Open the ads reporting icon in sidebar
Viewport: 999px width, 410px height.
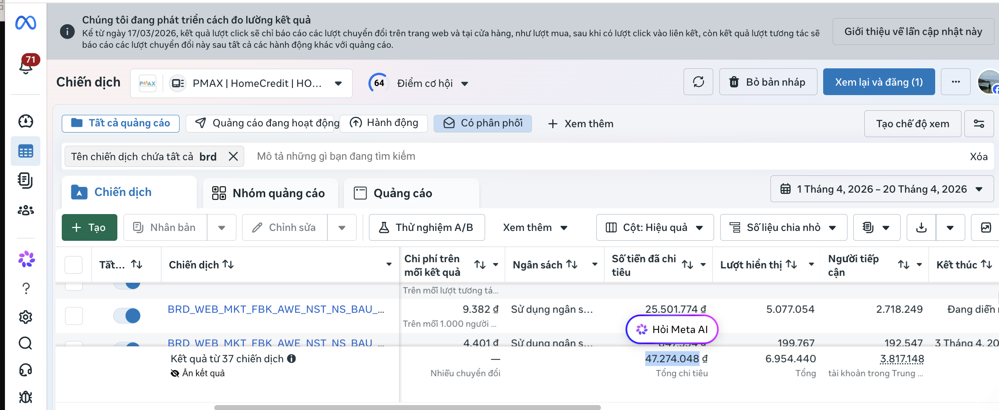pos(26,181)
